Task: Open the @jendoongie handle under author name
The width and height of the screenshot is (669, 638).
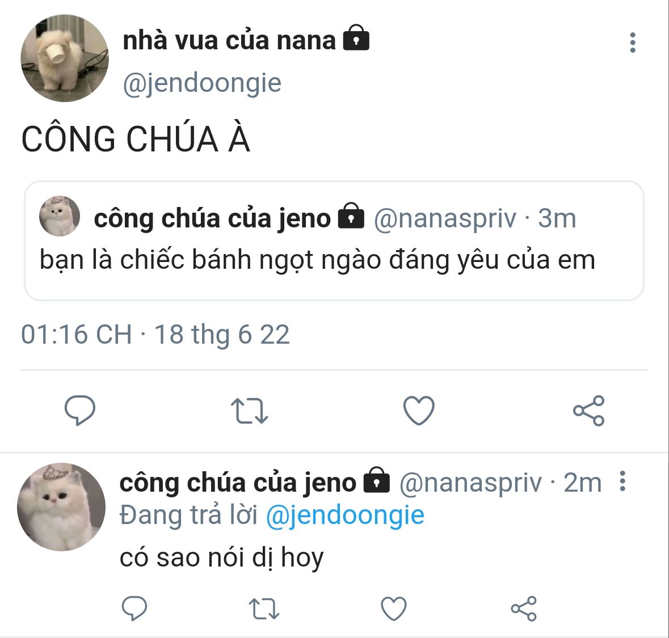Action: point(202,83)
